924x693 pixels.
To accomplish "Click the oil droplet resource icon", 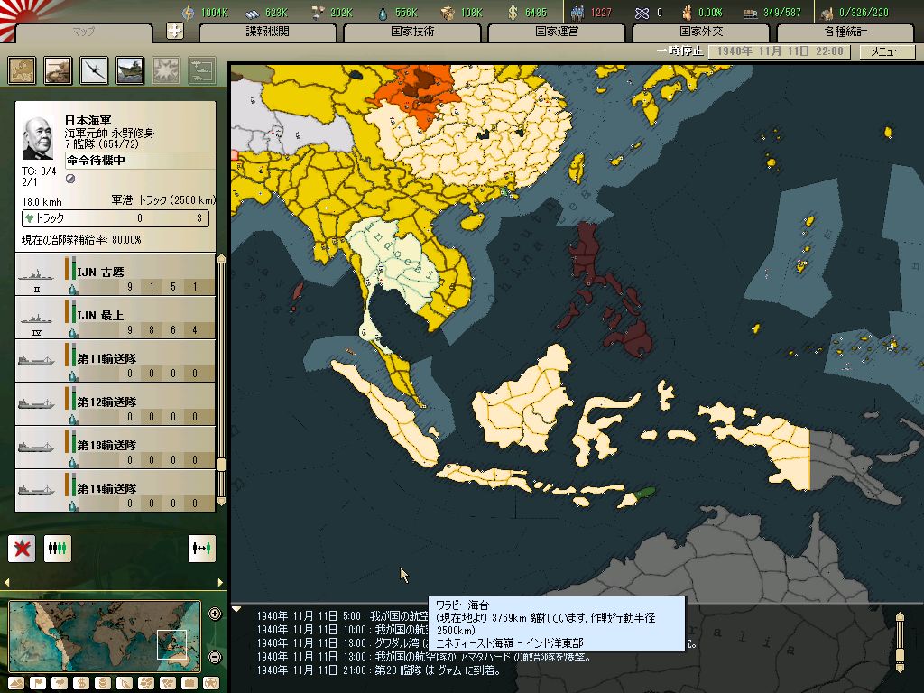I will (x=383, y=13).
